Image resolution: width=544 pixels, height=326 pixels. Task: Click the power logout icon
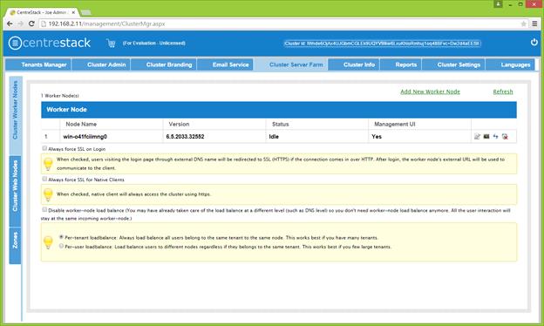click(534, 43)
